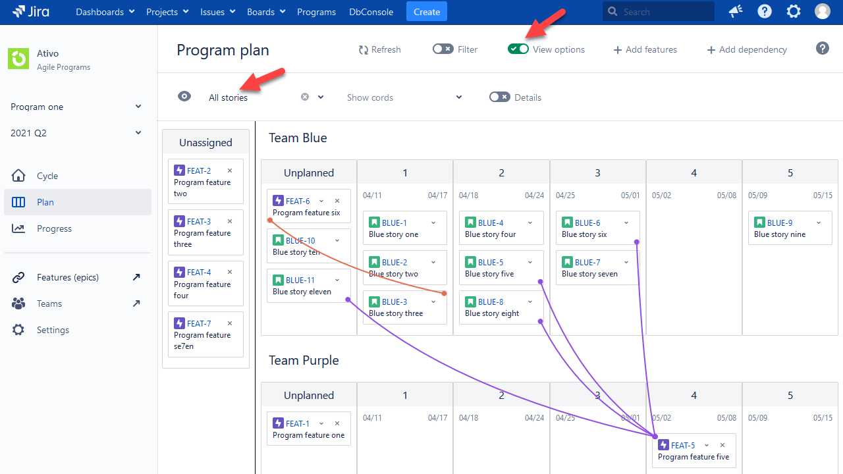The image size is (843, 474).
Task: Open the visibility eye icon beside All stories
Action: (184, 96)
